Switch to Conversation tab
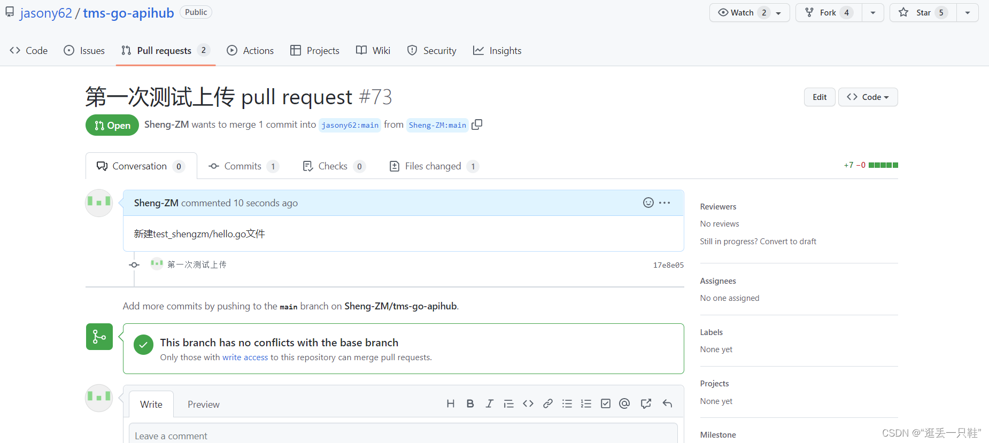This screenshot has height=443, width=989. pos(141,166)
